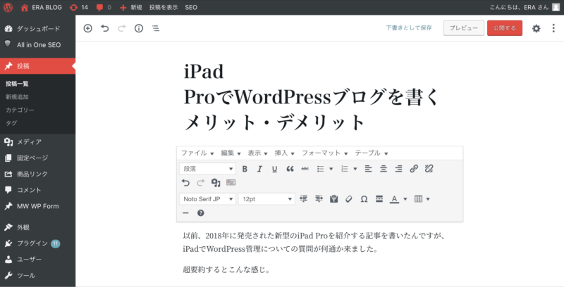Click the プレビュー button
The image size is (564, 287).
(x=464, y=28)
